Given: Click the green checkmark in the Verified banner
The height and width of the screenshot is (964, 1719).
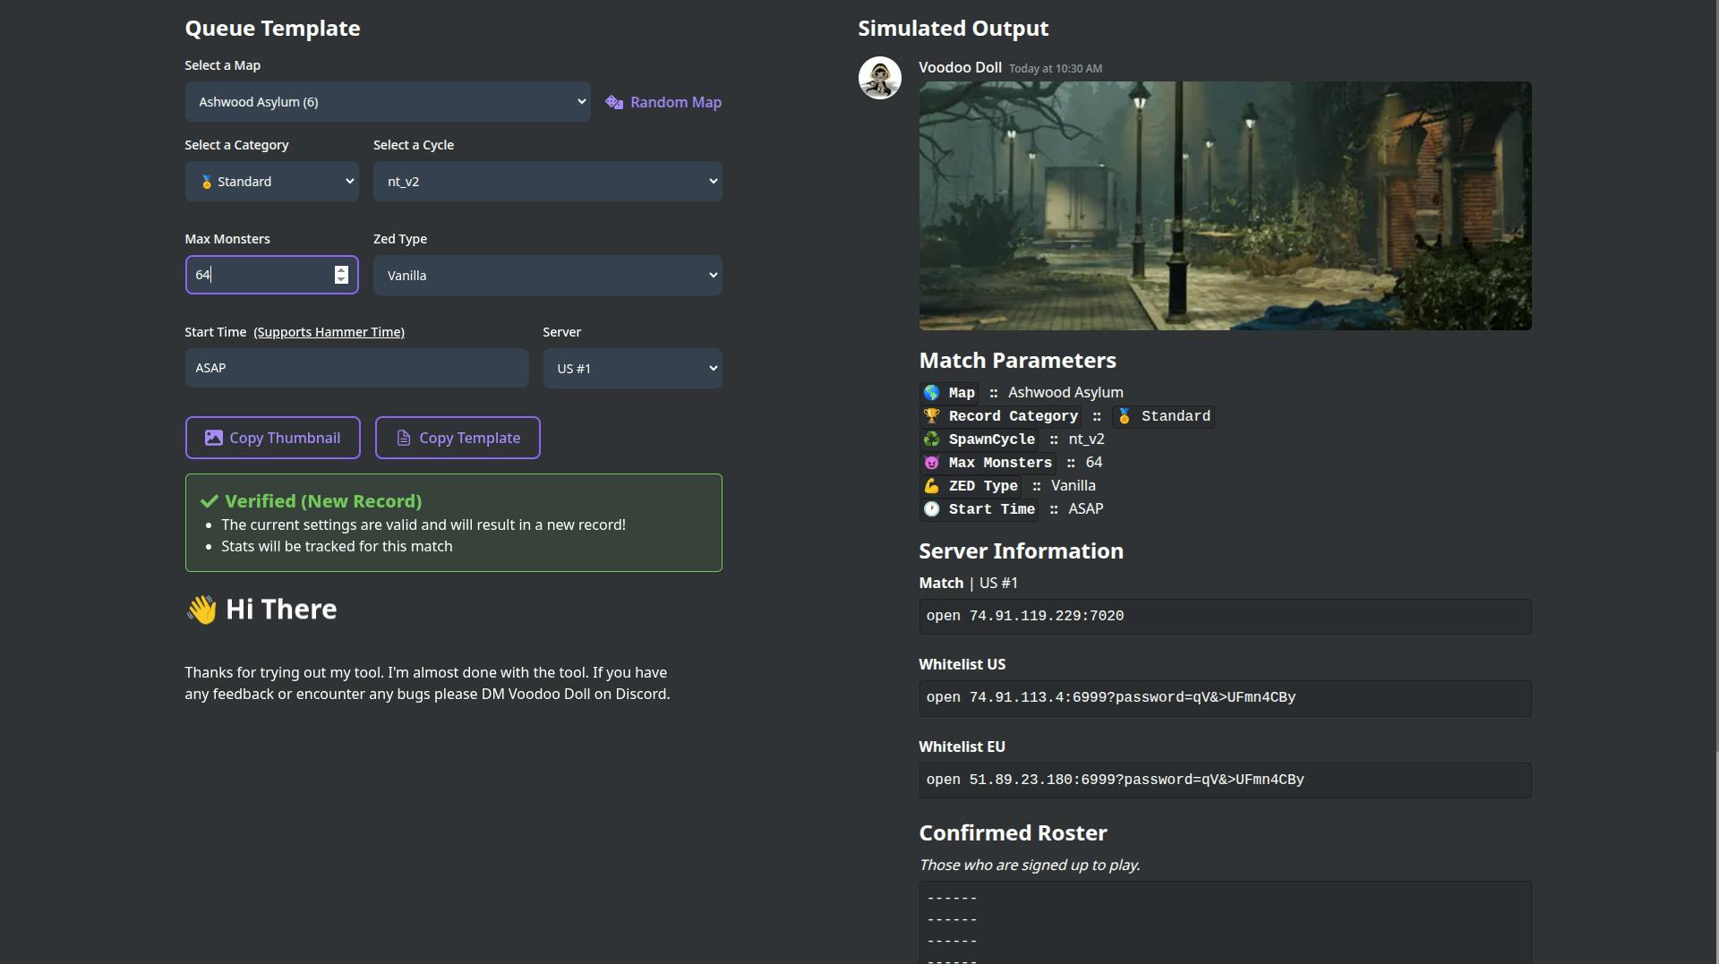Looking at the screenshot, I should click(x=208, y=500).
